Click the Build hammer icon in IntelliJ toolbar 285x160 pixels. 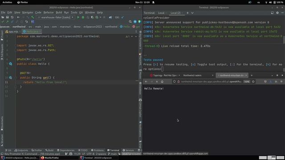click(x=33, y=17)
